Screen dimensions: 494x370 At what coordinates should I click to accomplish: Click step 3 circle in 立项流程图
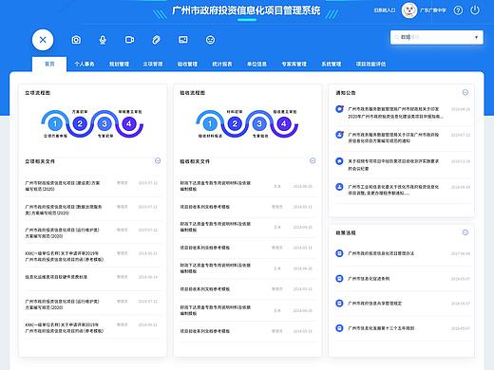(x=104, y=123)
